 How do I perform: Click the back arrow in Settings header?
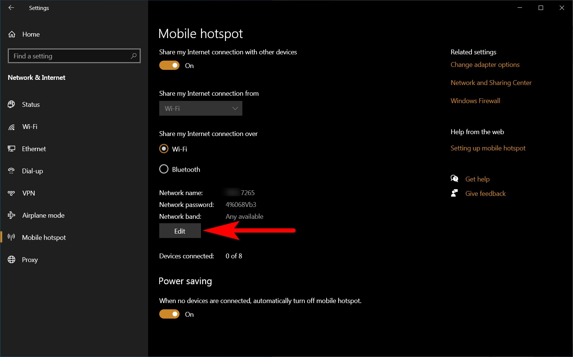tap(11, 8)
